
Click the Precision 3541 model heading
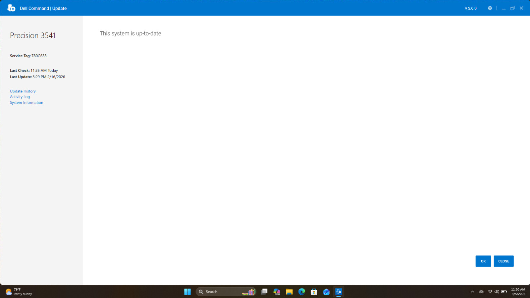33,35
